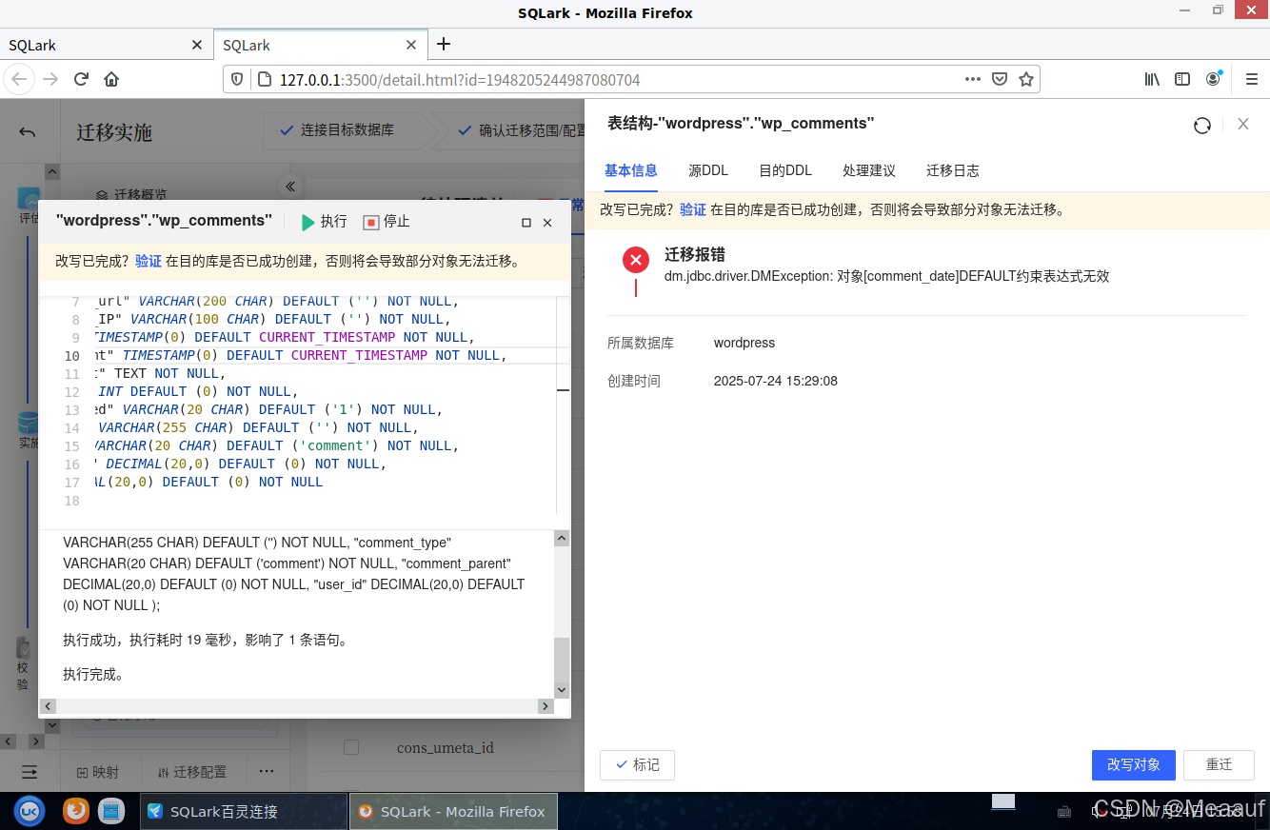Close the first SQLark browser tab
1270x830 pixels.
click(x=197, y=45)
